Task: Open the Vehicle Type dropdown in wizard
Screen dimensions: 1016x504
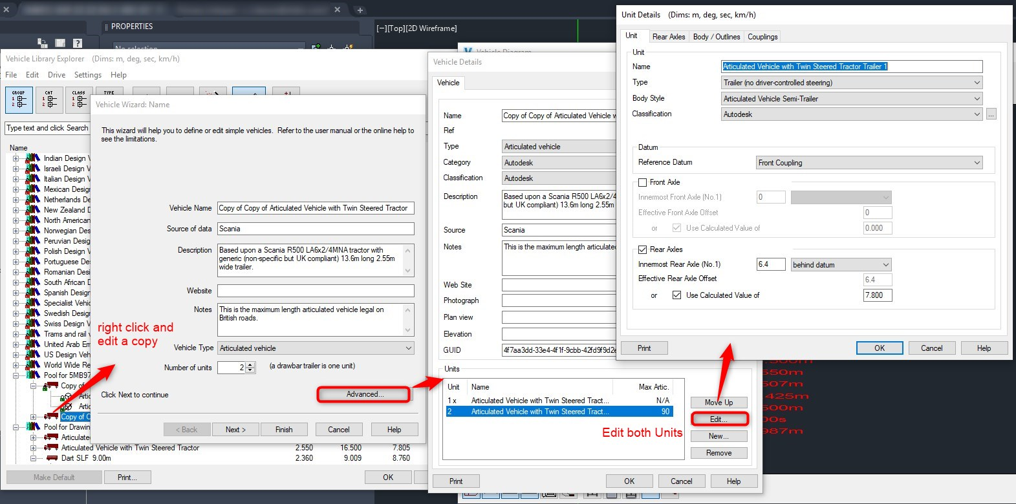Action: point(316,348)
